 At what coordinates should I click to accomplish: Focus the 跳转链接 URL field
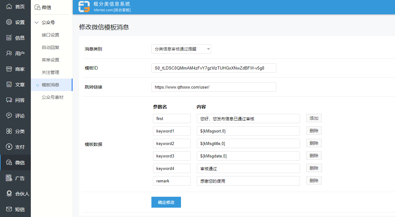[x=213, y=87]
